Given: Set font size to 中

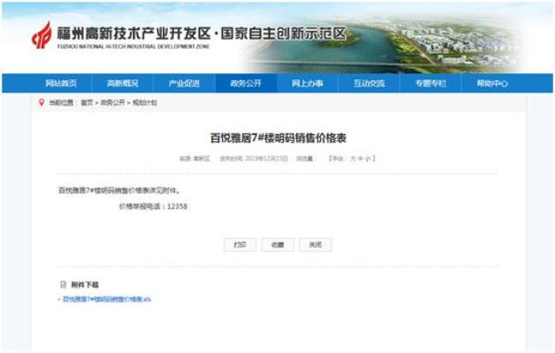Looking at the screenshot, I should coord(360,159).
